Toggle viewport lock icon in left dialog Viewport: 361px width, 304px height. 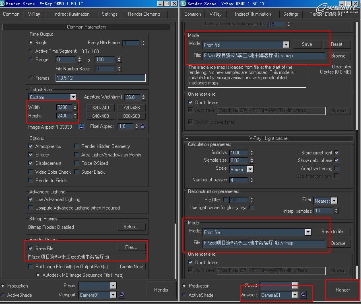coord(122,295)
